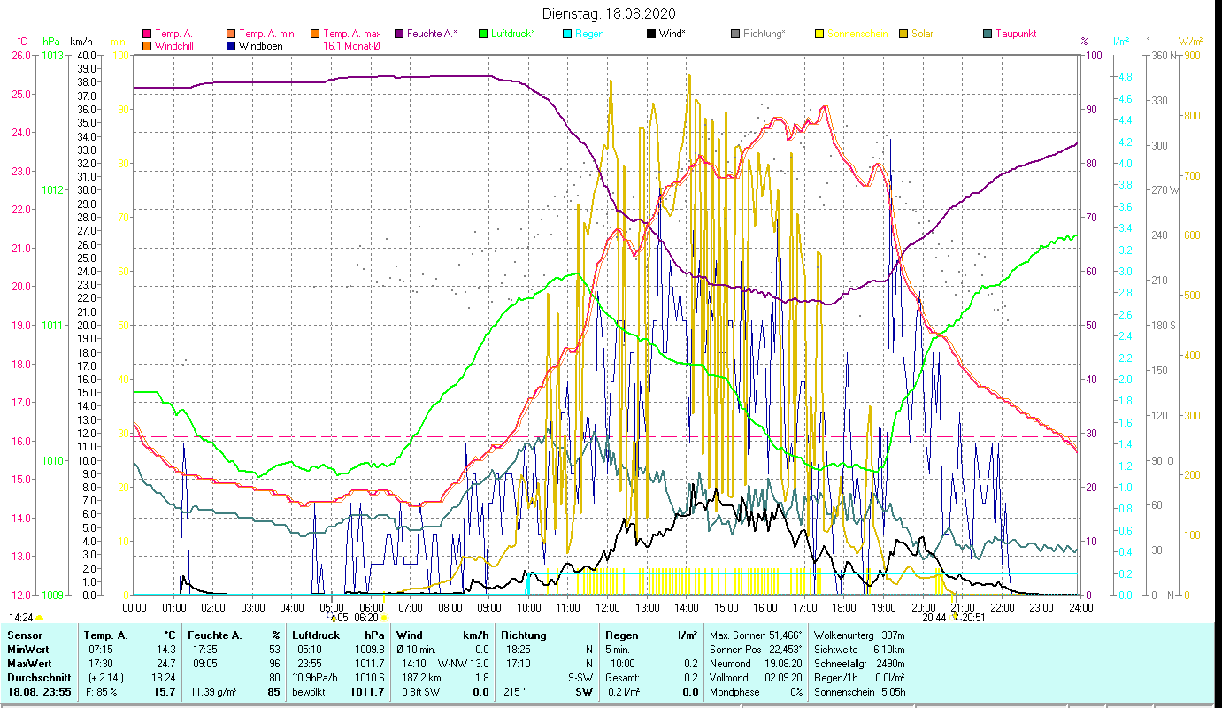The image size is (1222, 708).
Task: Click the current temperature 15.7
Action: tap(165, 691)
